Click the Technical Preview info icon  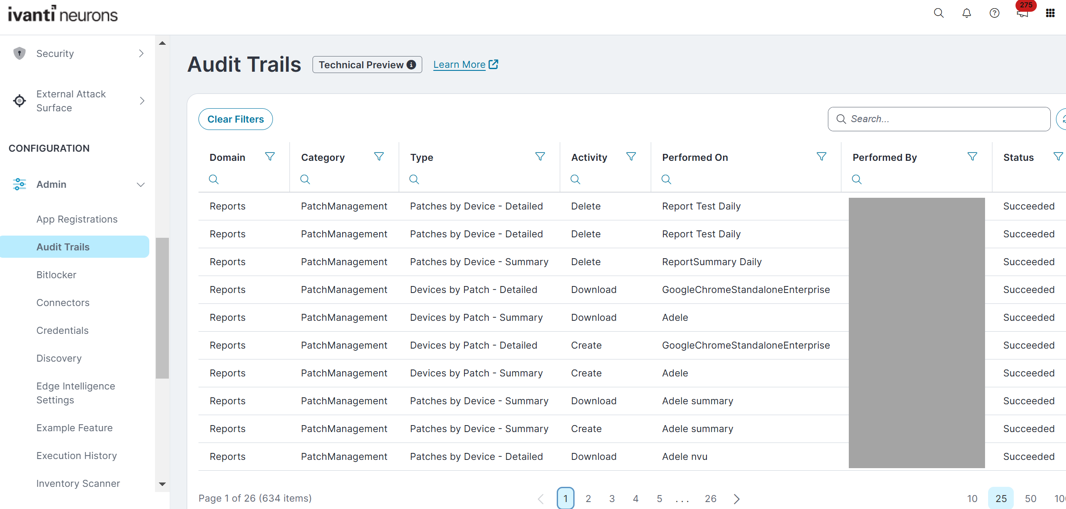coord(411,65)
